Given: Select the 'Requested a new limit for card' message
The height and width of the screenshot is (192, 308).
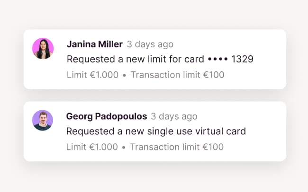Looking at the screenshot, I should pos(136,59).
